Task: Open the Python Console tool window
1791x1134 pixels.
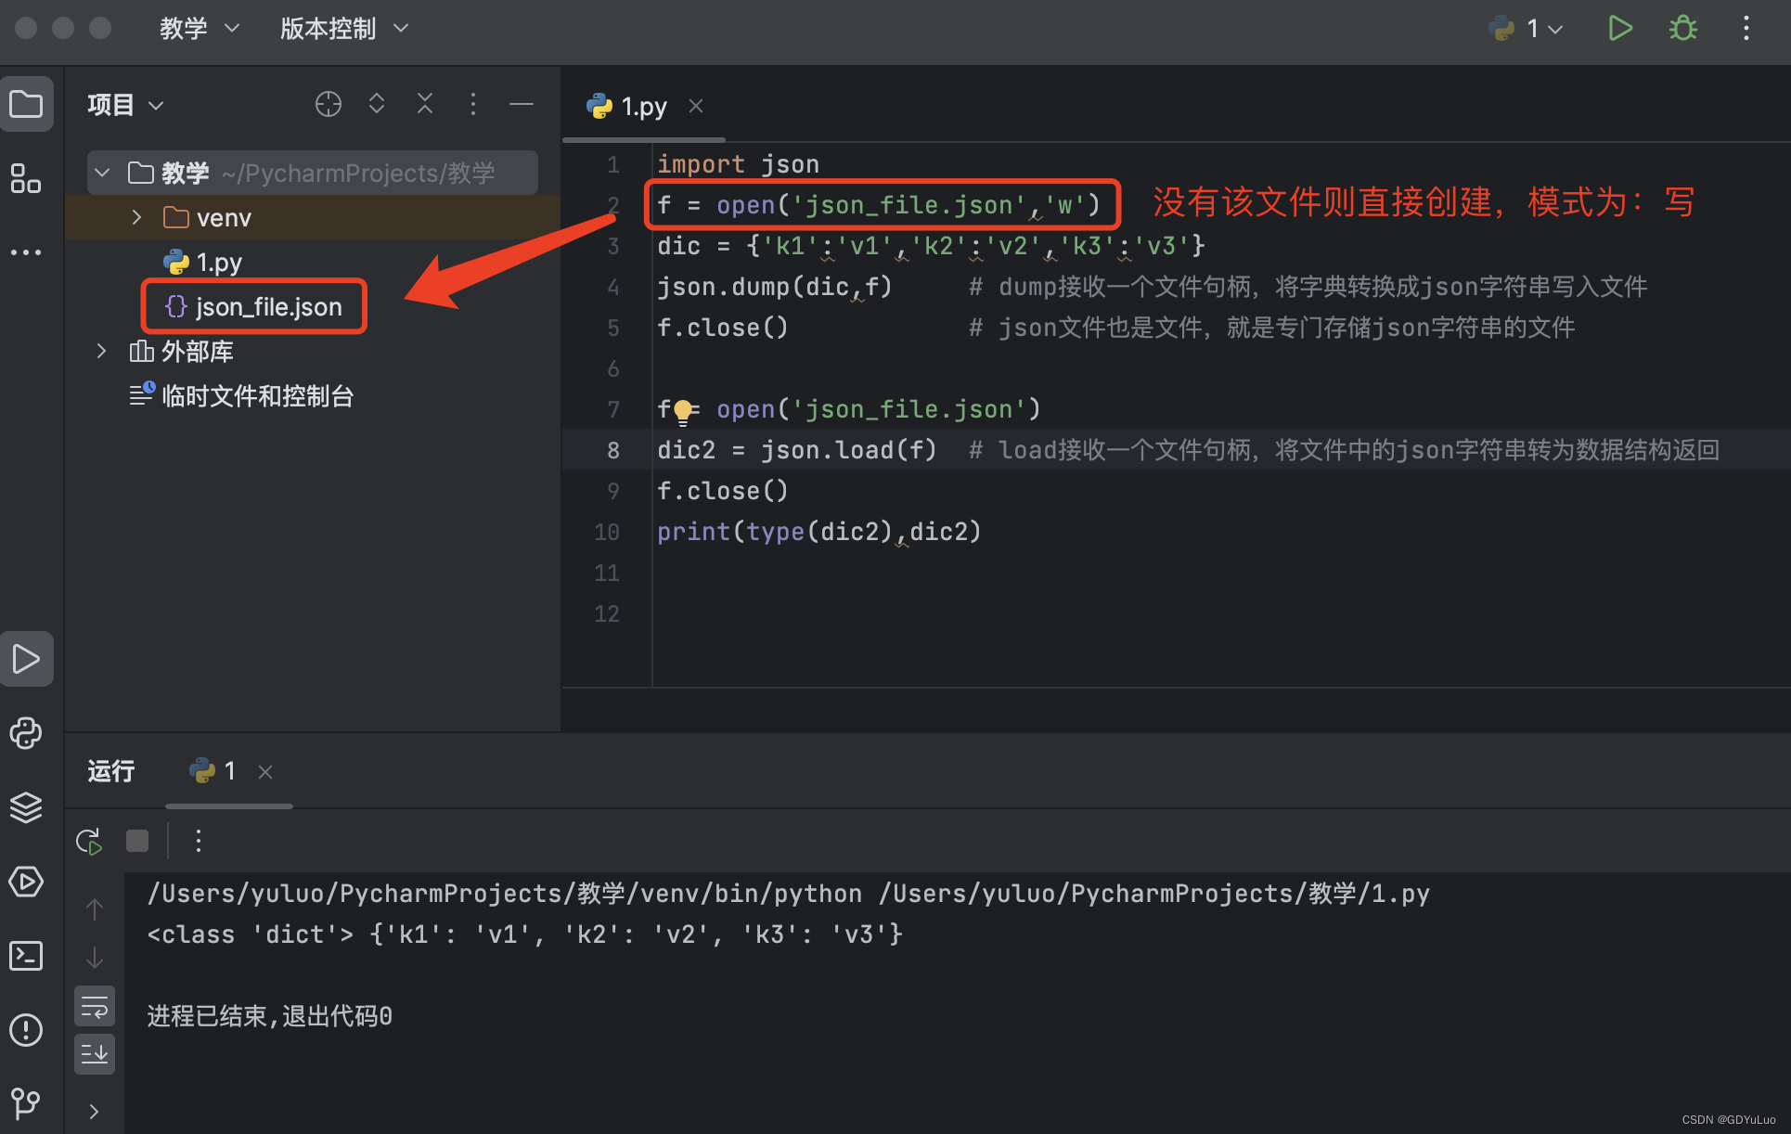Action: (x=26, y=733)
